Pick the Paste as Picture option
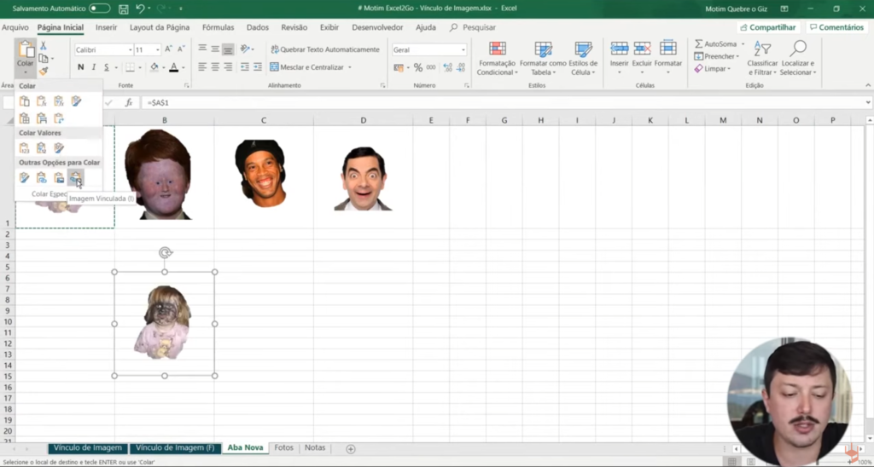The width and height of the screenshot is (874, 467). coord(59,177)
